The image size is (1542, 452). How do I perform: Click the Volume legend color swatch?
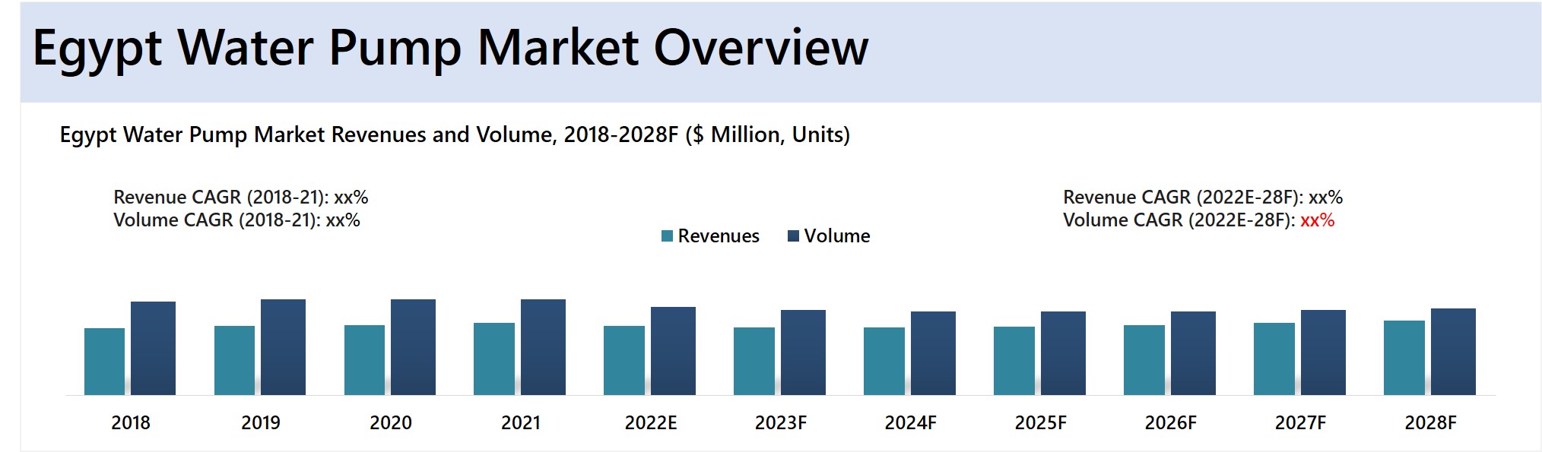(793, 236)
